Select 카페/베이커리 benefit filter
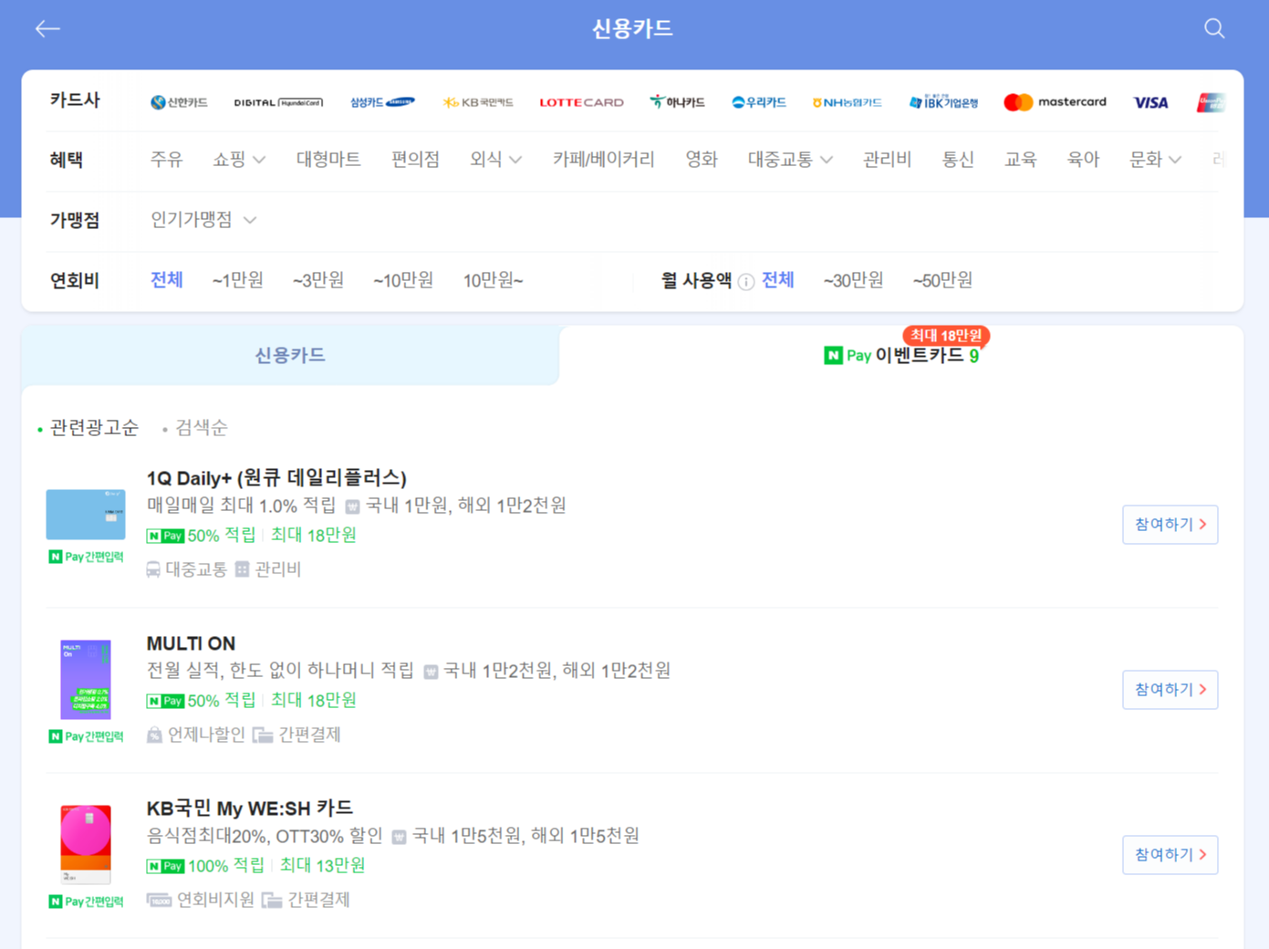The width and height of the screenshot is (1269, 949). 604,160
